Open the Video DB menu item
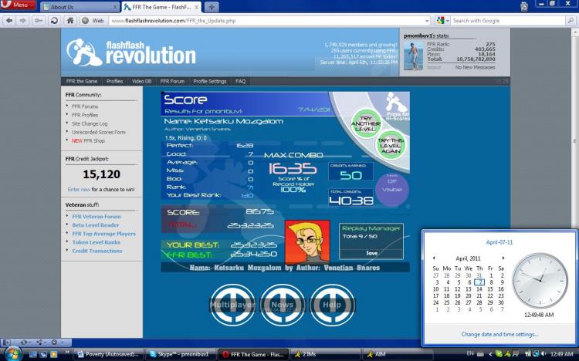 click(x=142, y=81)
